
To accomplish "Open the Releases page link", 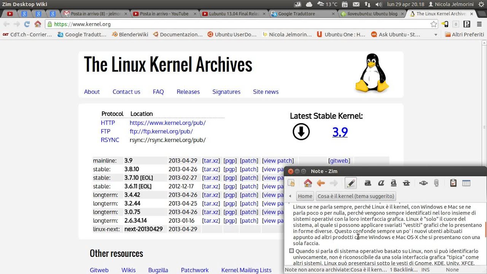I will click(x=188, y=92).
